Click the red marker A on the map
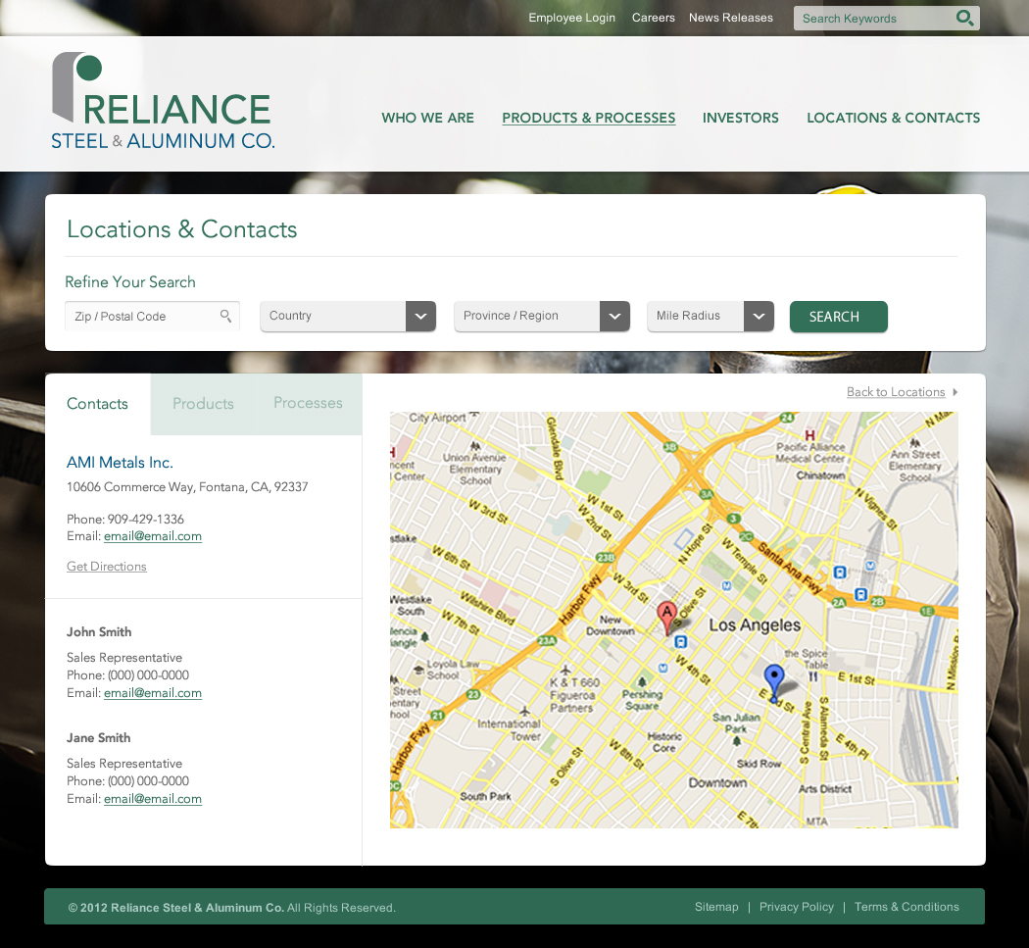The height and width of the screenshot is (948, 1029). pyautogui.click(x=666, y=619)
